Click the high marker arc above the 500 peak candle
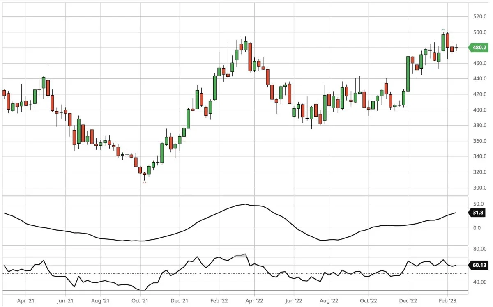This screenshot has width=493, height=307. click(x=443, y=30)
